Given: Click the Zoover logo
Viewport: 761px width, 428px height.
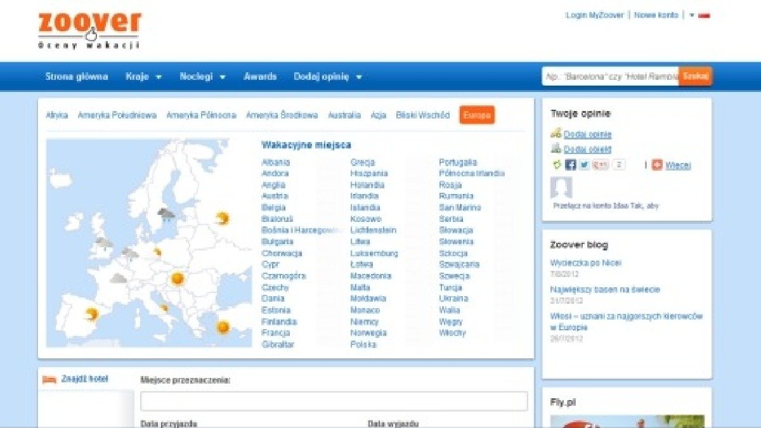Looking at the screenshot, I should pos(89,30).
